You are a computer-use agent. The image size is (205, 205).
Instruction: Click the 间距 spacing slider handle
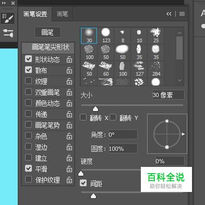pos(93,196)
